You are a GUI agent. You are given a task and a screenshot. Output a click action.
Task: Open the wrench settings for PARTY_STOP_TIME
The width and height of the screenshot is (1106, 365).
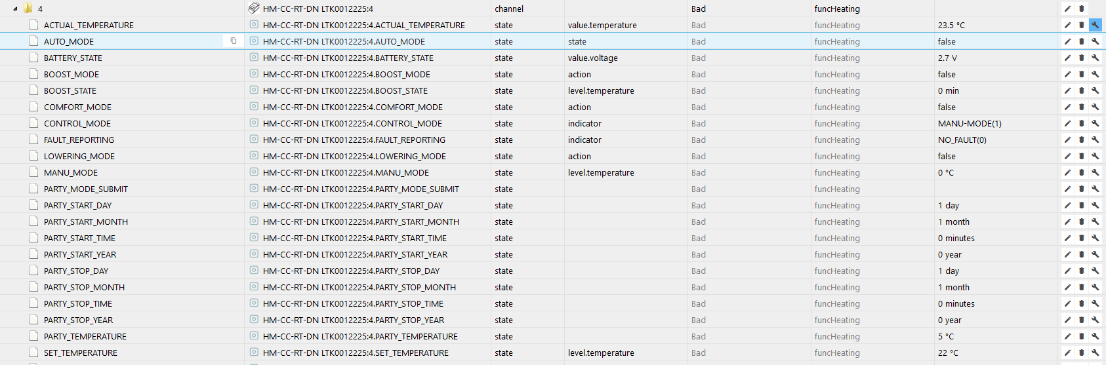pyautogui.click(x=1095, y=303)
